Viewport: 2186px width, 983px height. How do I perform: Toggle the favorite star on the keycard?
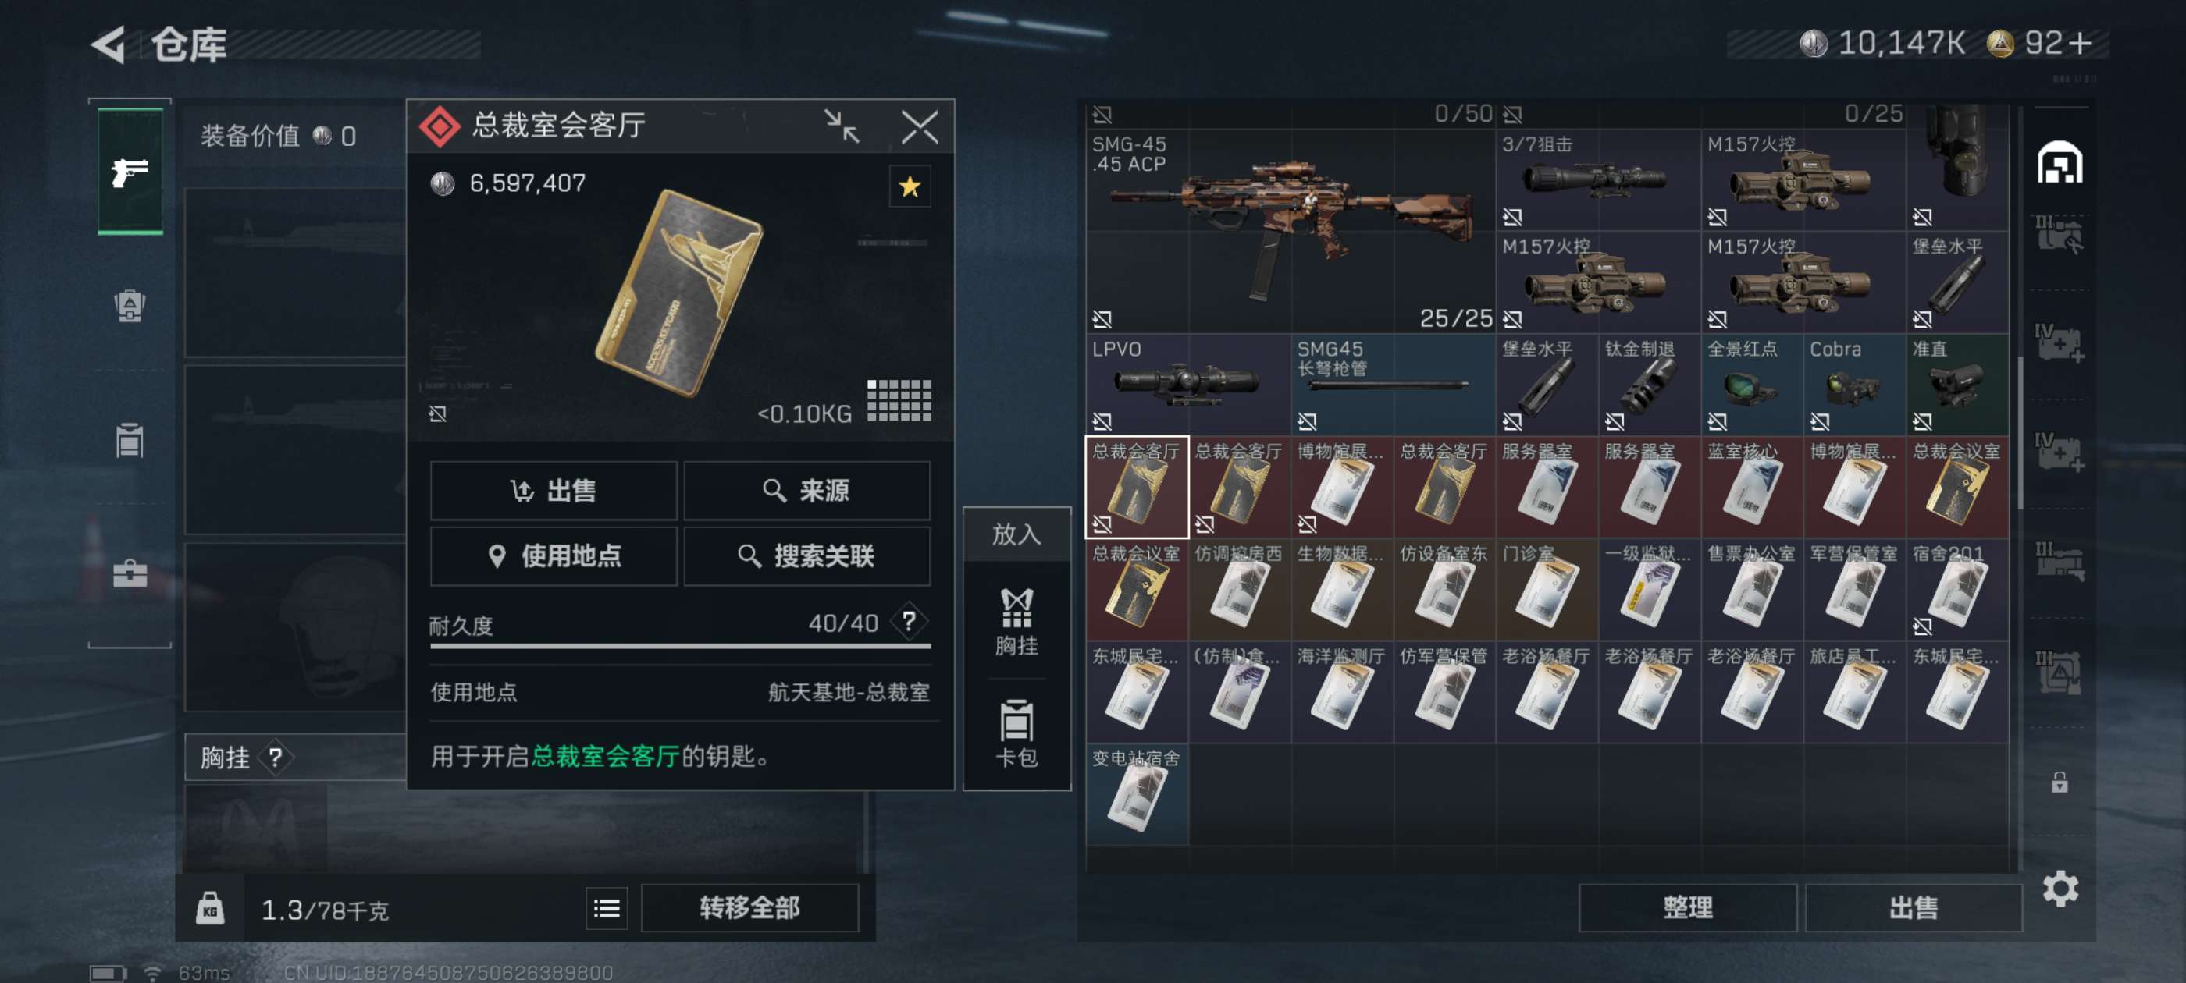(x=910, y=186)
